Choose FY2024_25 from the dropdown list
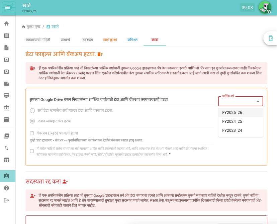 [232, 121]
